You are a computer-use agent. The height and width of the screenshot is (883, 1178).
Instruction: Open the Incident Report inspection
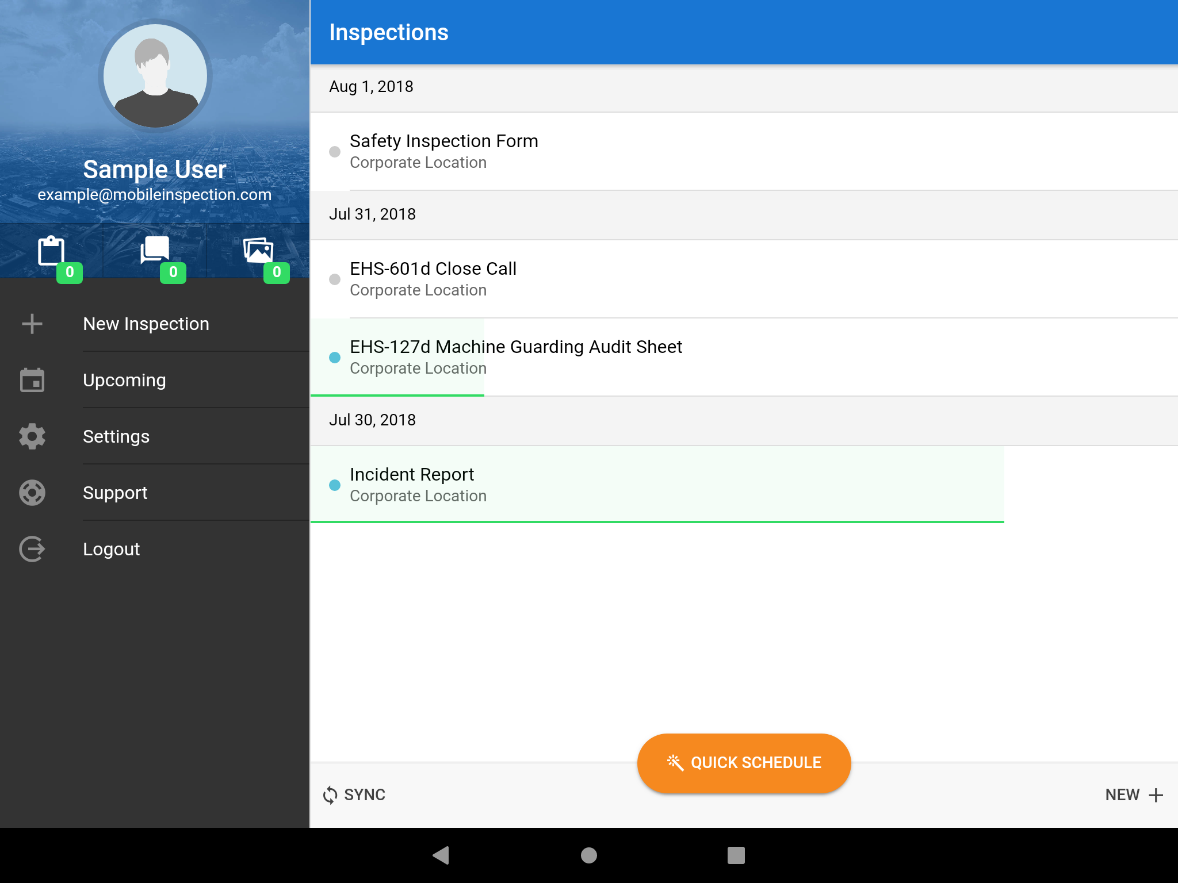[x=744, y=485]
